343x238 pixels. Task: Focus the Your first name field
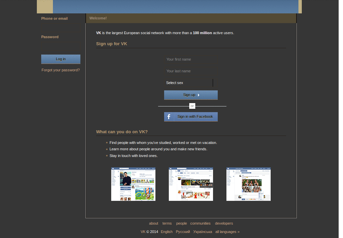(x=191, y=60)
